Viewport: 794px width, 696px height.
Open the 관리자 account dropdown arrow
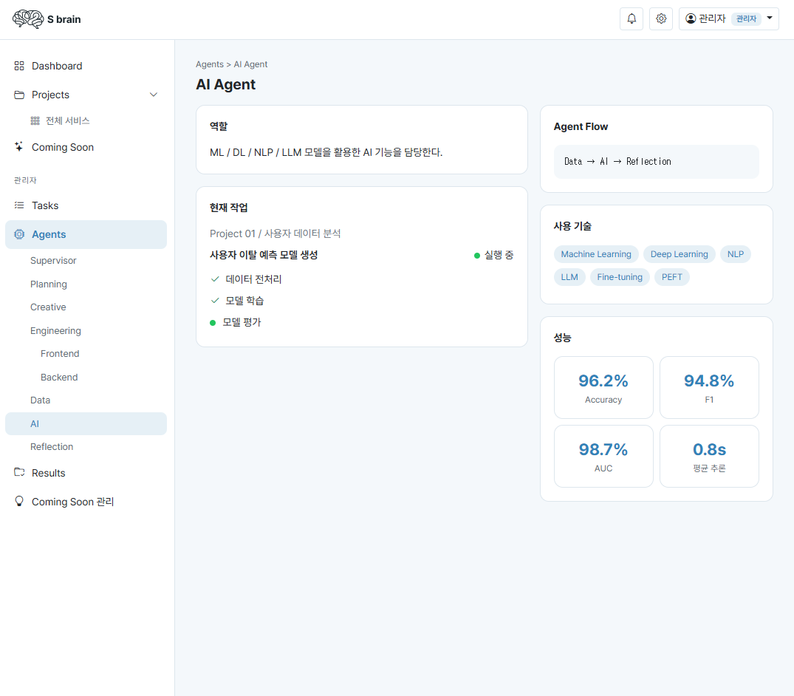770,18
